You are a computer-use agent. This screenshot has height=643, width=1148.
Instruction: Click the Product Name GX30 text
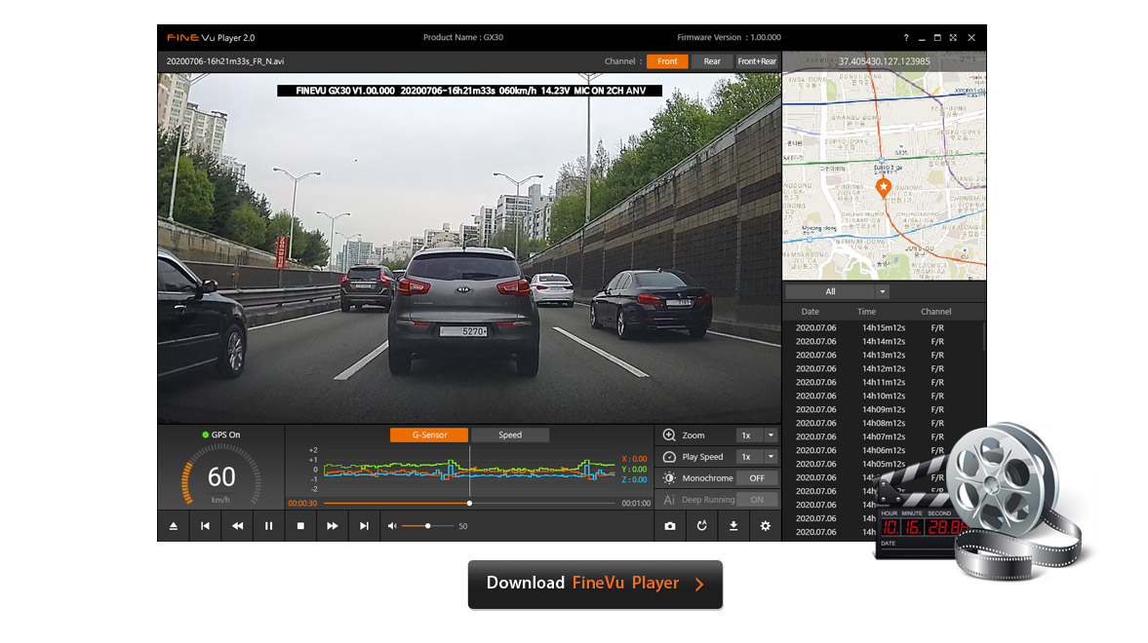(x=462, y=37)
